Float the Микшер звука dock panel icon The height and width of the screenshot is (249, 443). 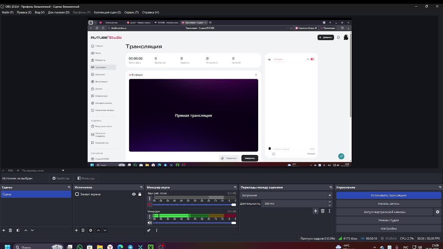[235, 187]
